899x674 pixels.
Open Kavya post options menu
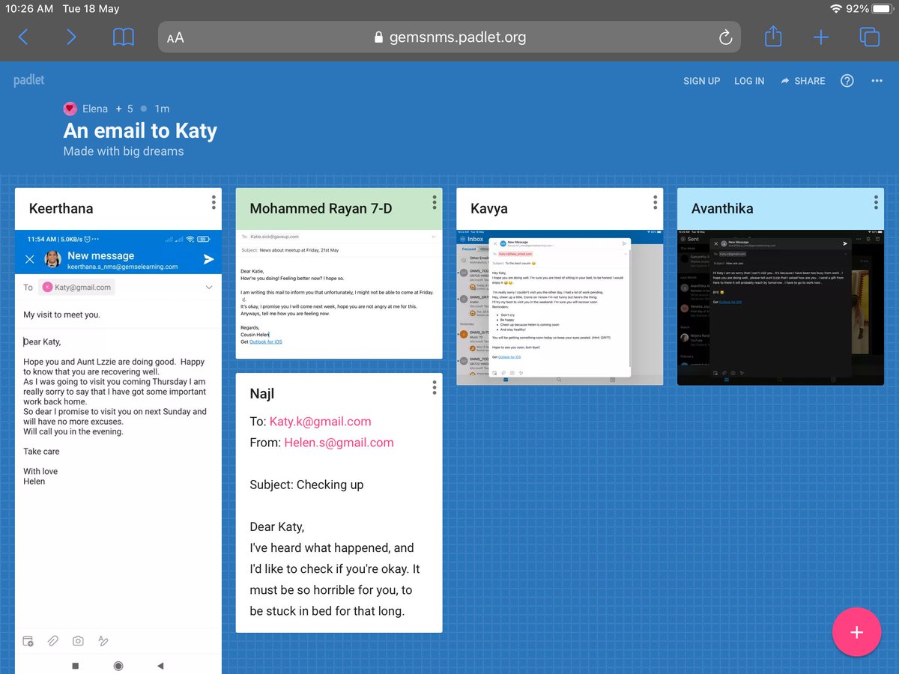point(656,202)
